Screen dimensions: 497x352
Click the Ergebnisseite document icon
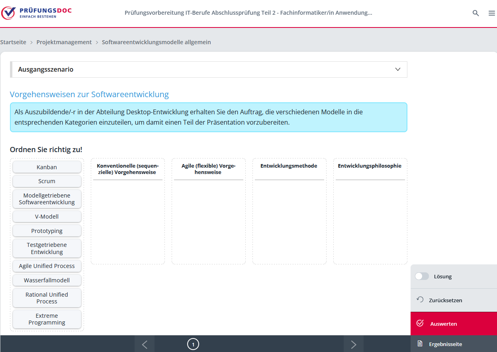click(420, 344)
